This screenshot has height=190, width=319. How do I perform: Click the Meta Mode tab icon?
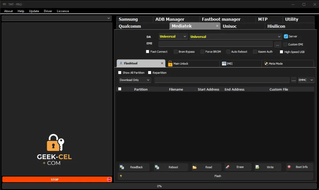coord(266,64)
